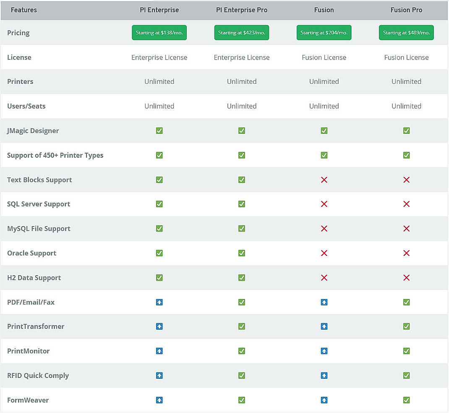This screenshot has height=414, width=449.
Task: Click the Features header cell
Action: 23,10
